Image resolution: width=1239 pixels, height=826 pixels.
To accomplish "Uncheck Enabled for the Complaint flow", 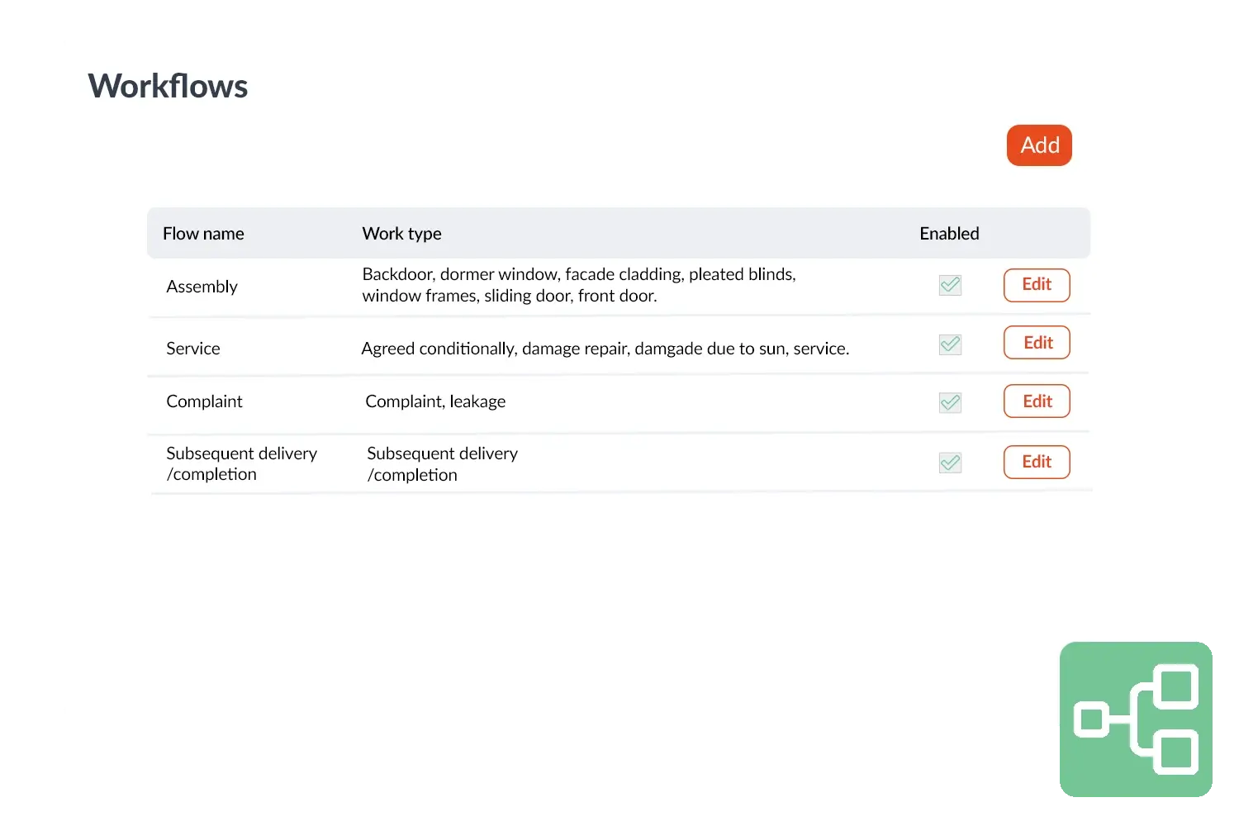I will pos(950,403).
